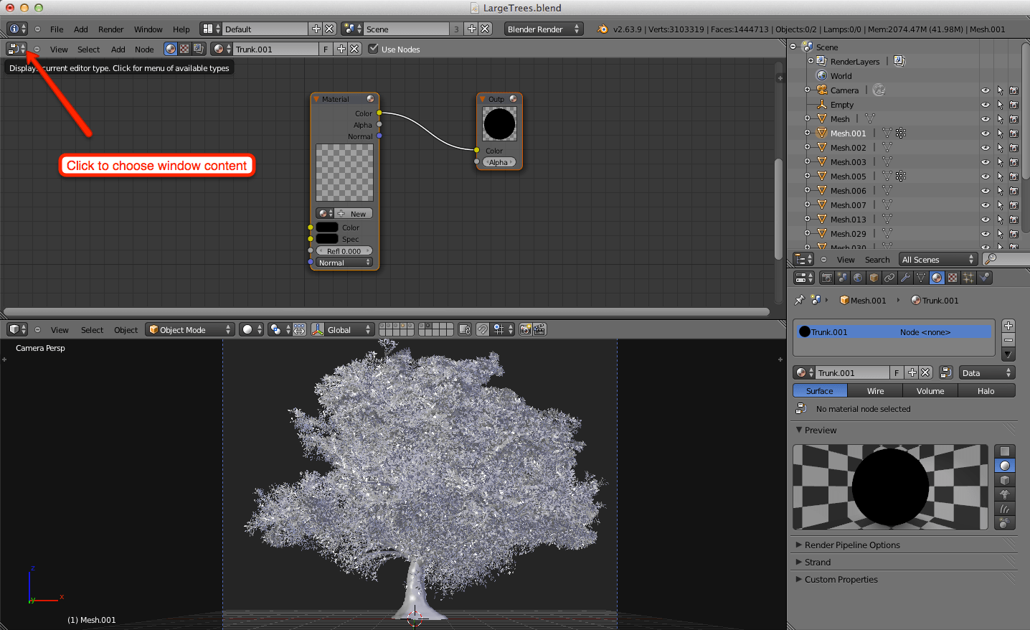Hide Mesh.003 using its eye icon
1030x630 pixels.
coord(985,162)
